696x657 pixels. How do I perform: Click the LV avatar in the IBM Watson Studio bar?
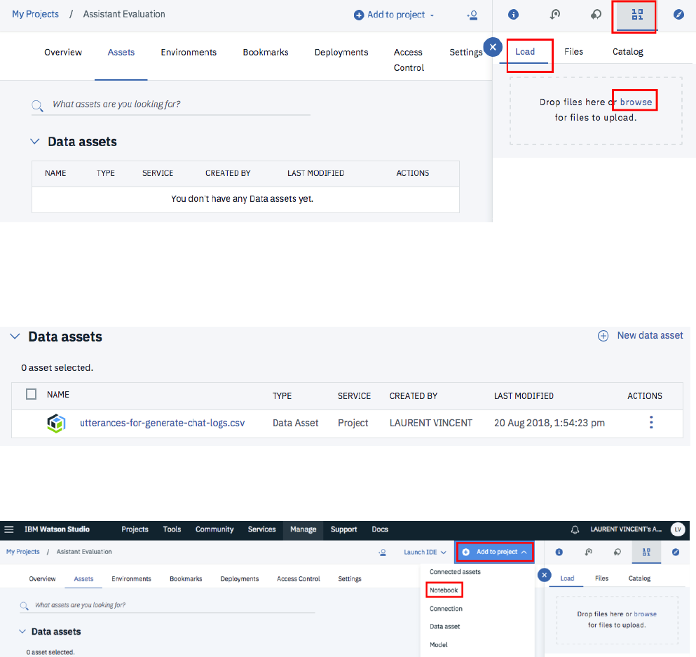678,529
